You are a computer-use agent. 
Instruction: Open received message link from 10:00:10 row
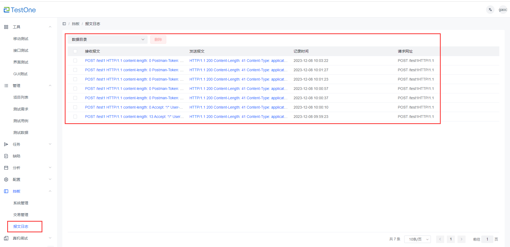coord(134,107)
